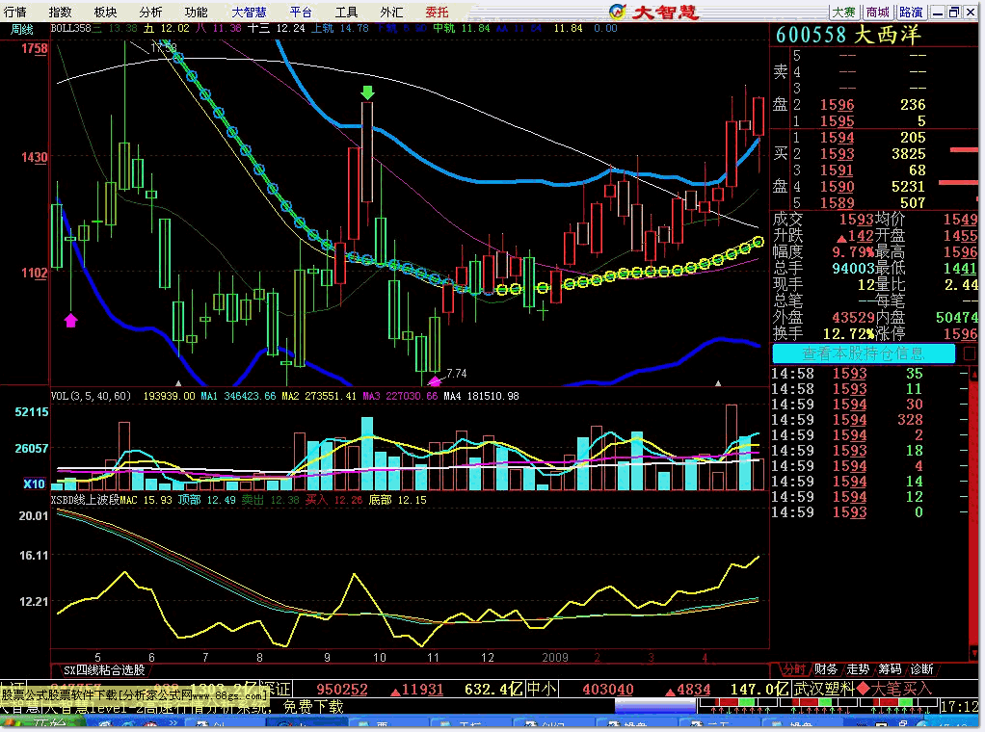
Task: Open the 路演 roadshow button
Action: click(x=912, y=12)
